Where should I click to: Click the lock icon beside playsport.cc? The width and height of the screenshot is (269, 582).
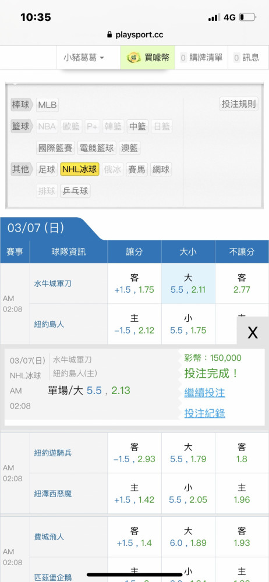tap(109, 35)
